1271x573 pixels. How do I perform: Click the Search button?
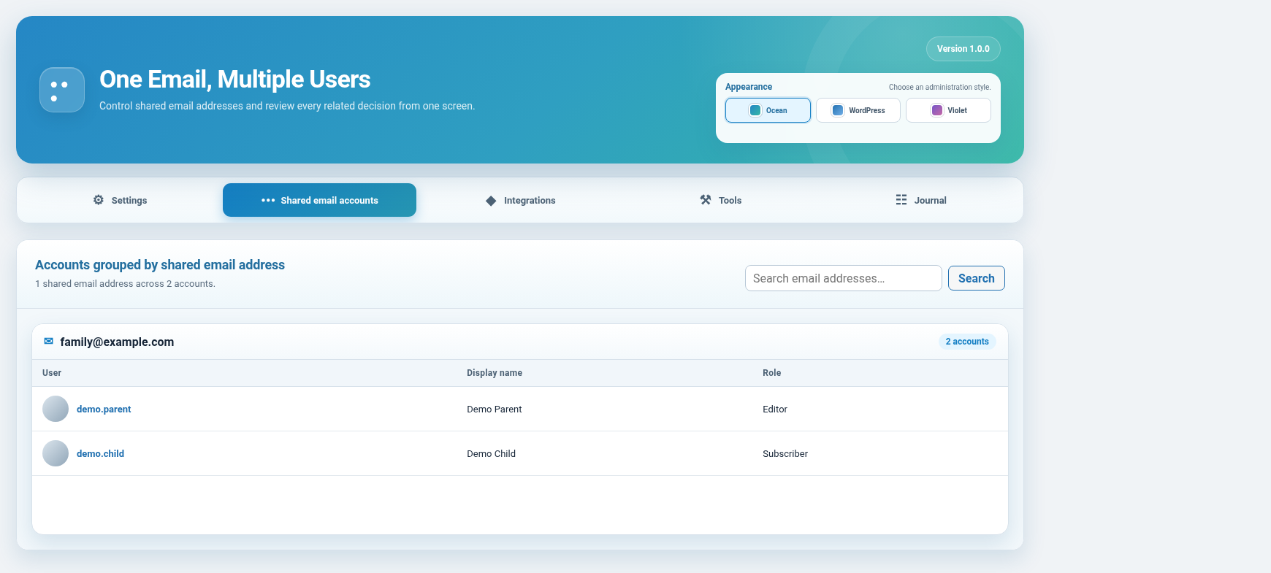(x=977, y=278)
